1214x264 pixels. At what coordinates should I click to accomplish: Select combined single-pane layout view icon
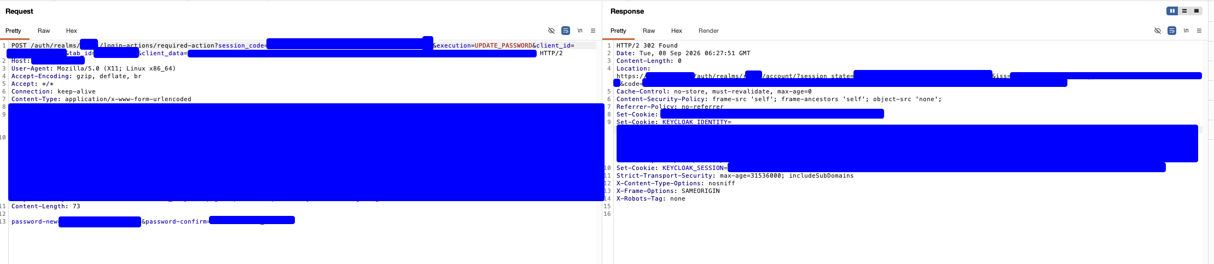[x=1196, y=11]
